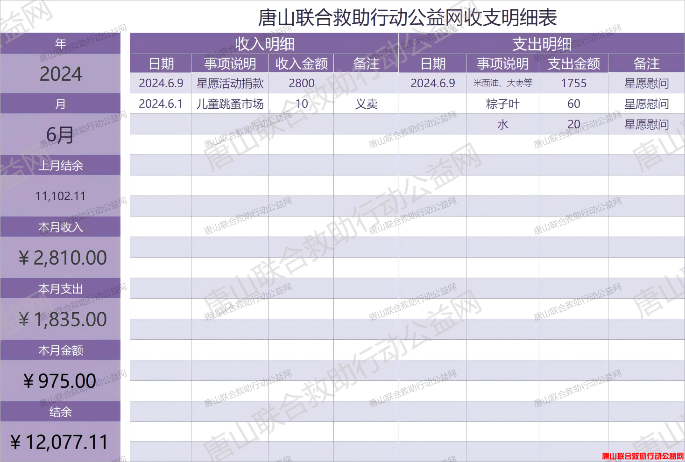Screen dimensions: 685x462
Task: Select the 收入明细 section header
Action: 264,44
